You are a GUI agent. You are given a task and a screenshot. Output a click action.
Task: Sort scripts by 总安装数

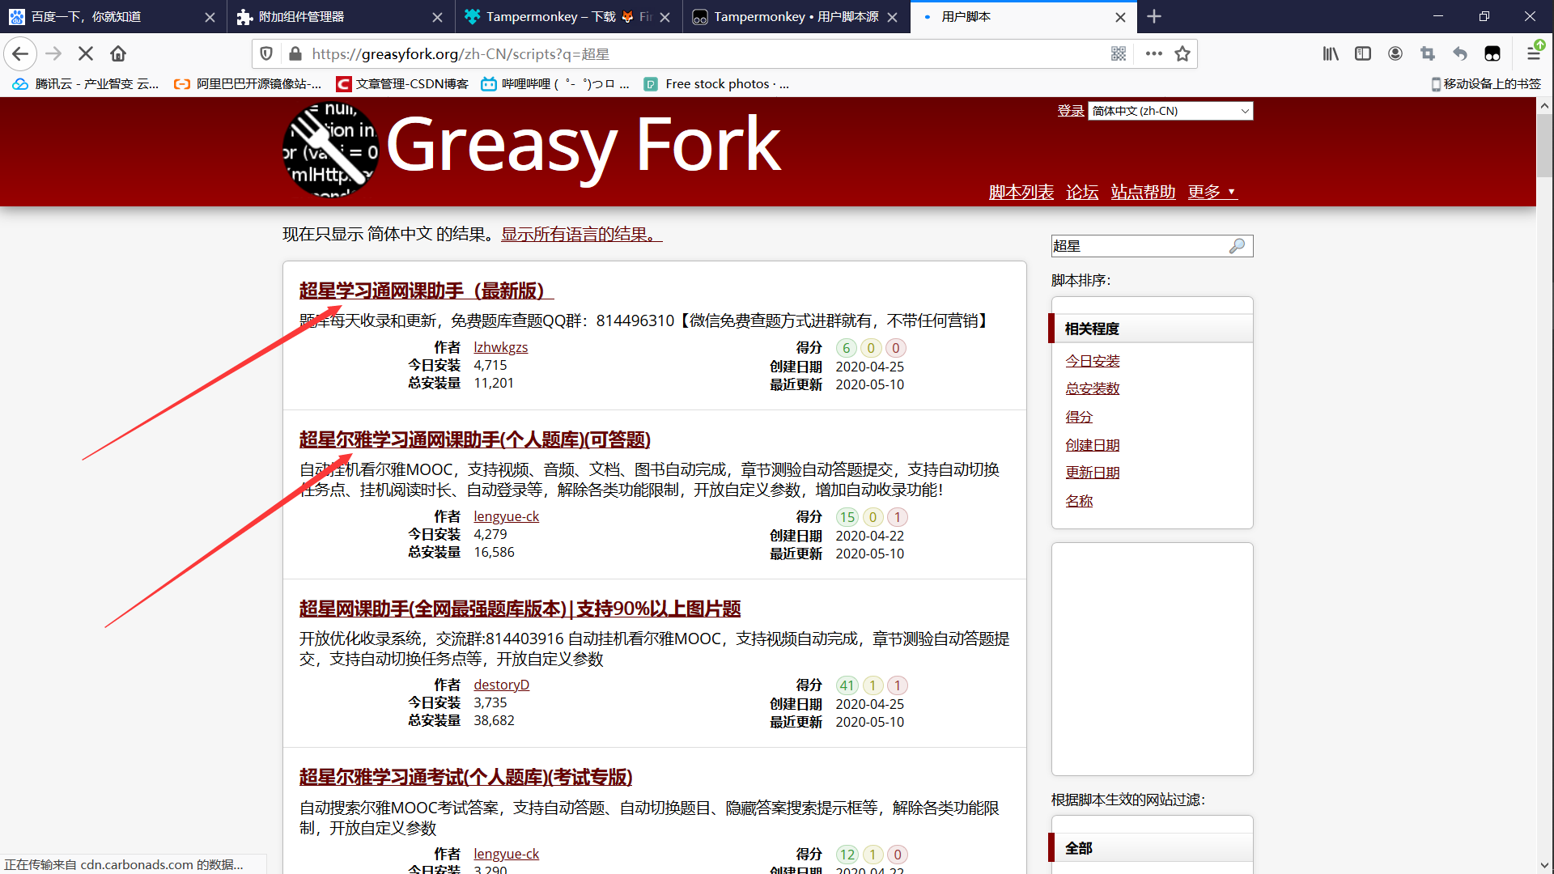pyautogui.click(x=1092, y=388)
